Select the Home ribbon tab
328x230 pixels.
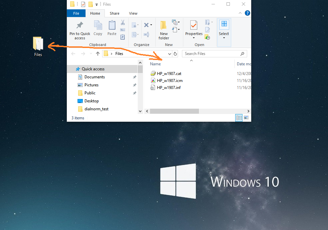(95, 13)
